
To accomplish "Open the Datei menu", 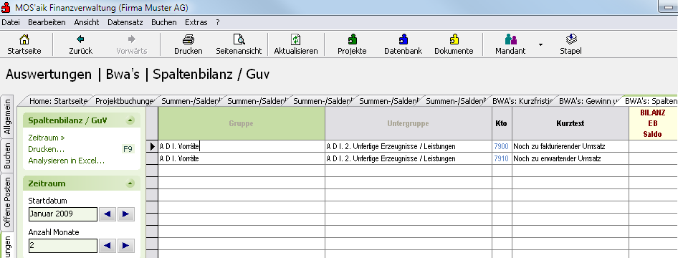I will [x=10, y=22].
